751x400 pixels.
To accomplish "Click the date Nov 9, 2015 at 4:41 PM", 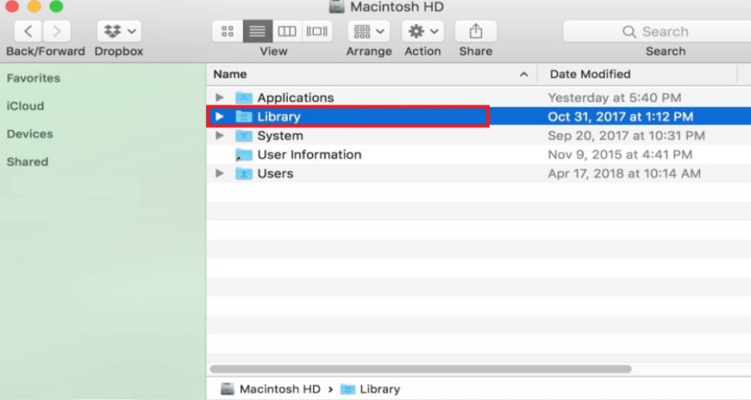I will pos(620,154).
